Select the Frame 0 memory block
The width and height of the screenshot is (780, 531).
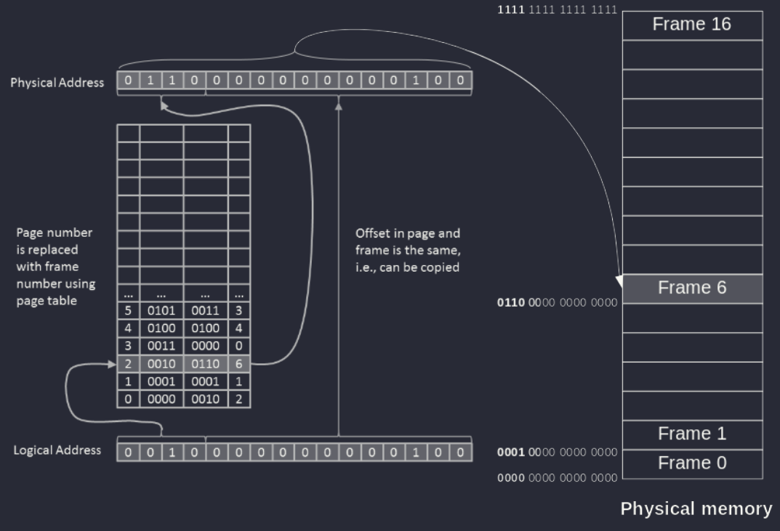point(692,463)
